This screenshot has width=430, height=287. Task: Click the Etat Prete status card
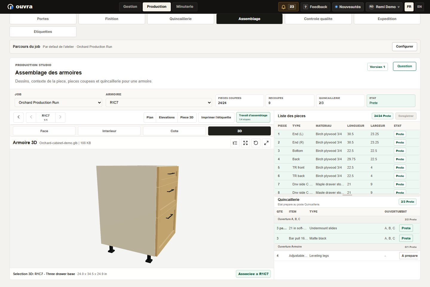point(391,101)
